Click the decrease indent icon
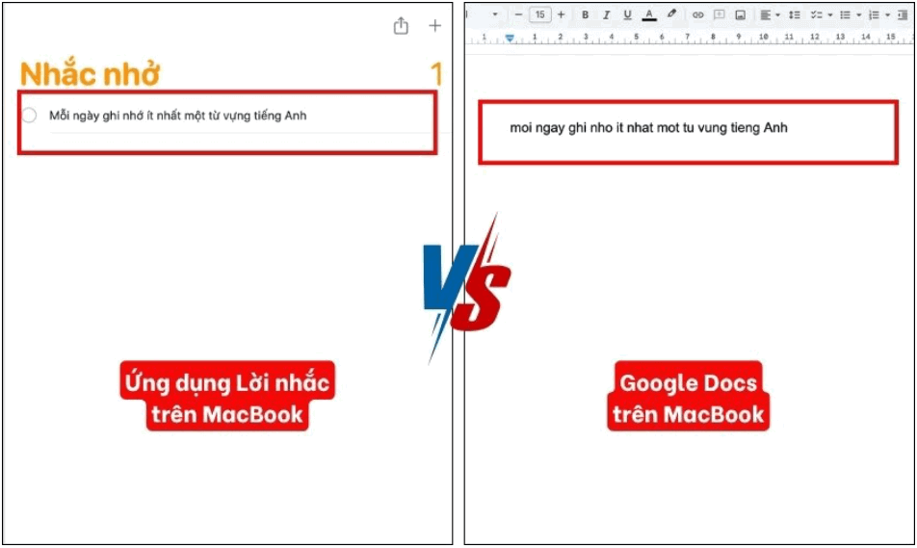Screen dimensions: 917x548 coord(903,15)
